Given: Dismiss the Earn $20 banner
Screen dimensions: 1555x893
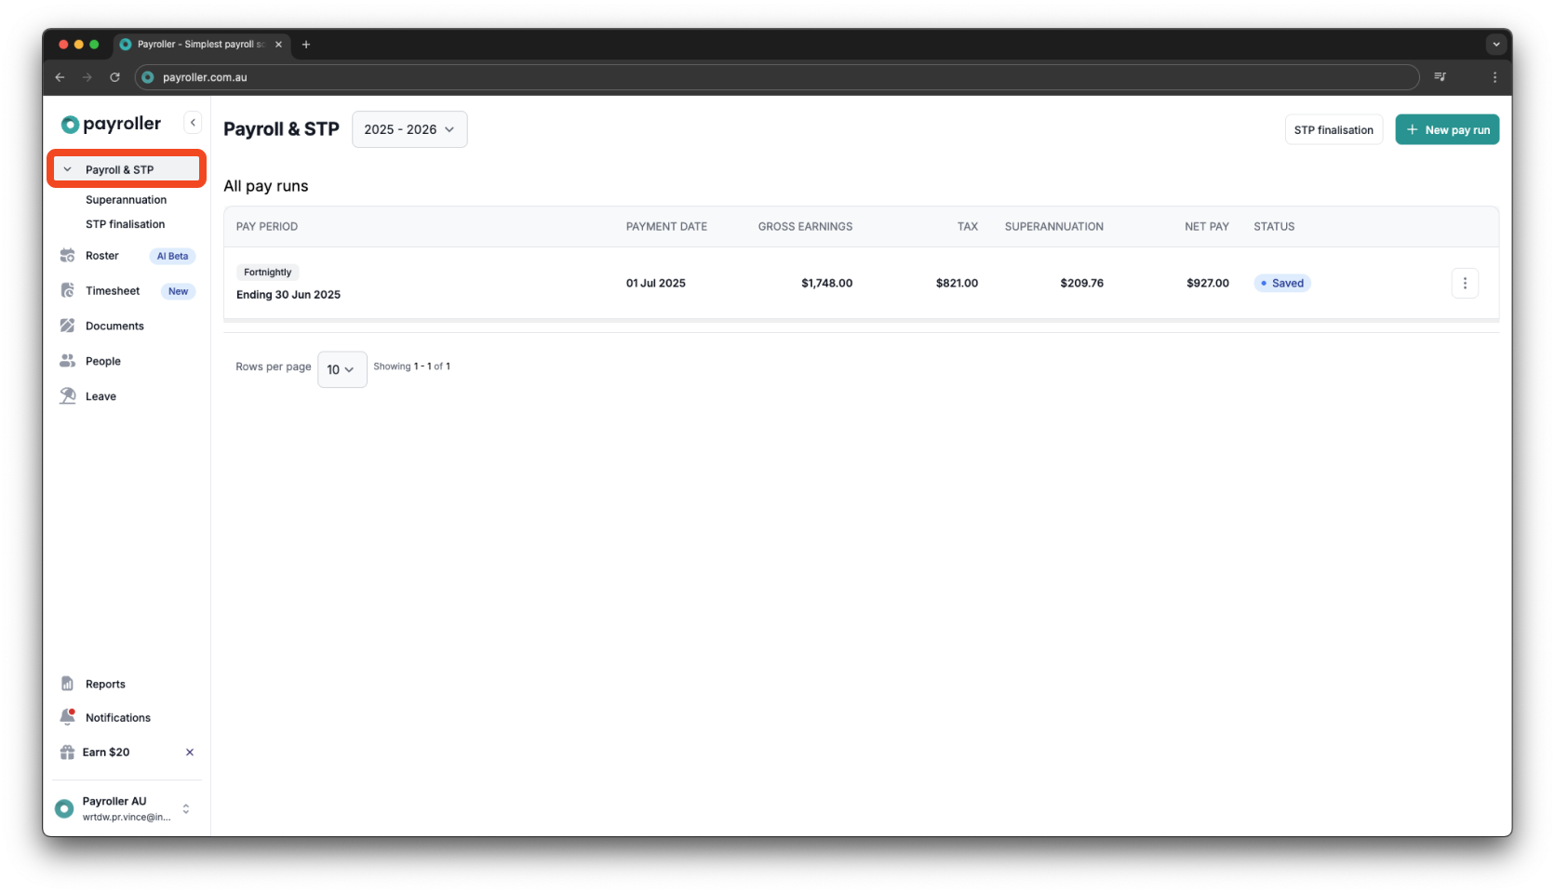Looking at the screenshot, I should coord(189,752).
